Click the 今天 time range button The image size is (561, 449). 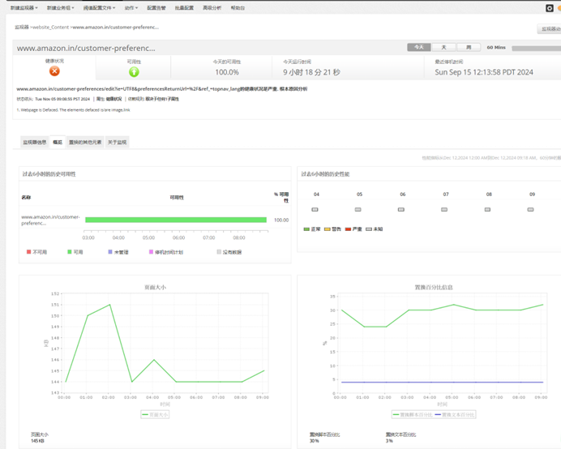point(418,48)
